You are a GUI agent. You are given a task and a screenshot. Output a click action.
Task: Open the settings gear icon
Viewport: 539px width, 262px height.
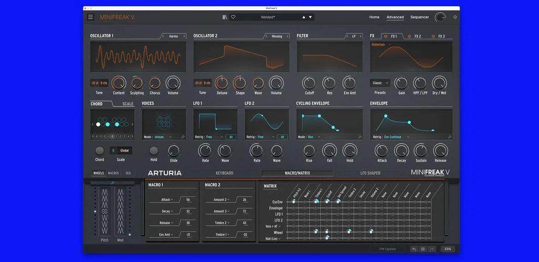point(455,17)
